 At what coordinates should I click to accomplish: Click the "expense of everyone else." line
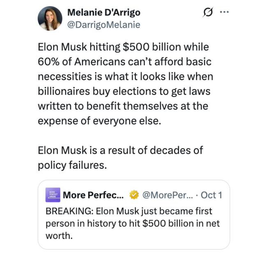point(99,121)
